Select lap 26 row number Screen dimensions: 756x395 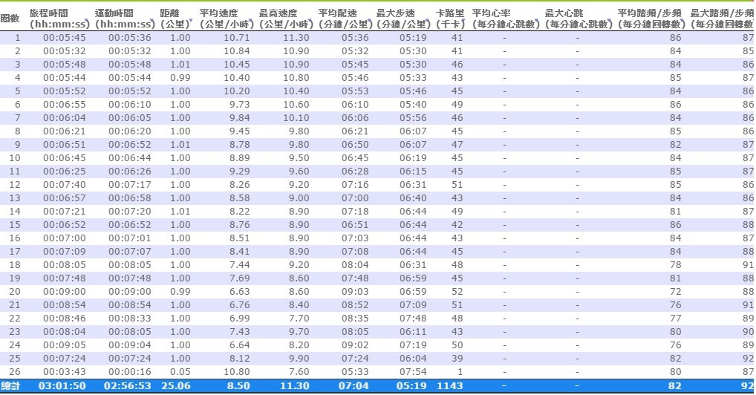click(16, 372)
